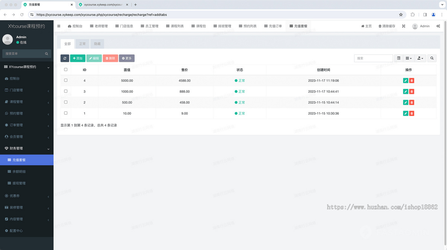Open the 更多 dropdown button
The image size is (447, 250).
pyautogui.click(x=127, y=58)
